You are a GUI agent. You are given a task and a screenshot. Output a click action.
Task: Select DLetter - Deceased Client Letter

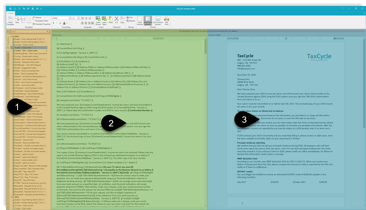tap(27, 62)
